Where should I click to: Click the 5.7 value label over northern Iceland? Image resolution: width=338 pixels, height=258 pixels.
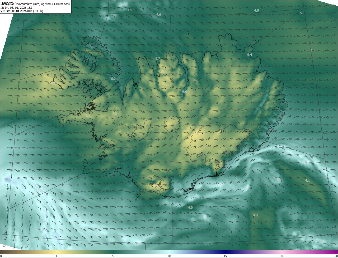click(158, 59)
